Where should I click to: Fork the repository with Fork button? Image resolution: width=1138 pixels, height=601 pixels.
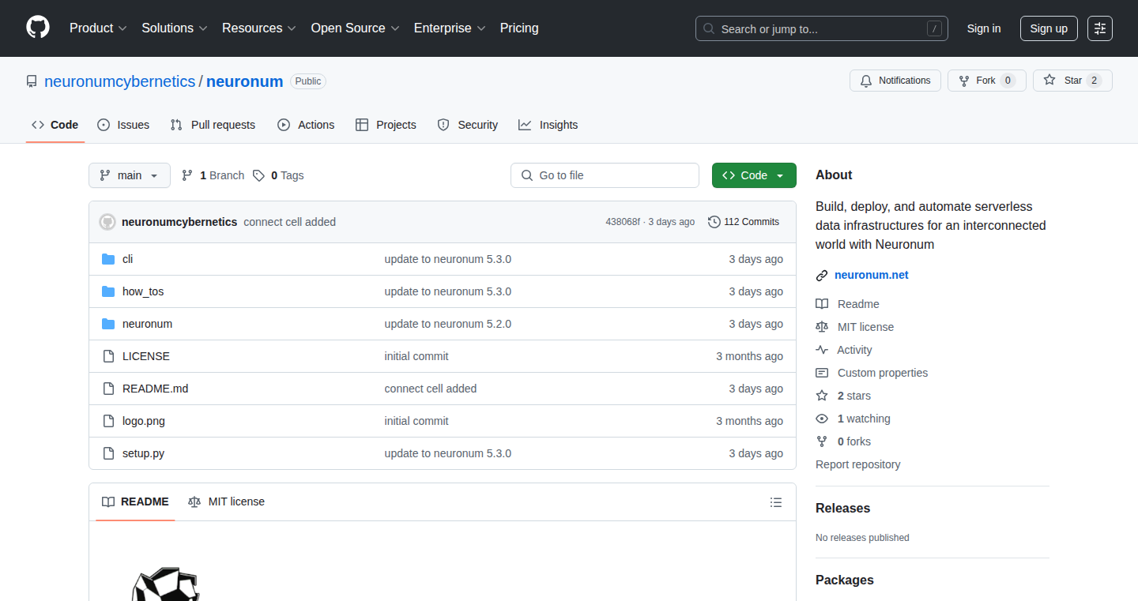click(x=987, y=81)
